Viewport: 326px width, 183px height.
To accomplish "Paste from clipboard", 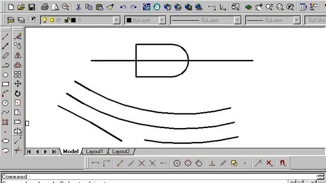I will [x=99, y=7].
